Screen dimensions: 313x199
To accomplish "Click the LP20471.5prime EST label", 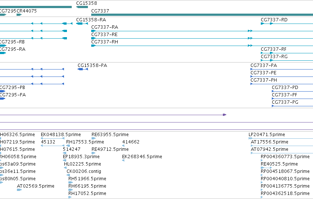I will [267, 135].
